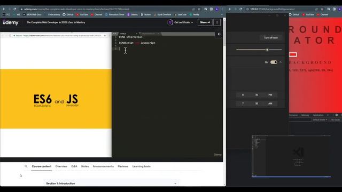Click the localhost address bar
Image resolution: width=342 pixels, height=192 pixels.
tap(272, 9)
